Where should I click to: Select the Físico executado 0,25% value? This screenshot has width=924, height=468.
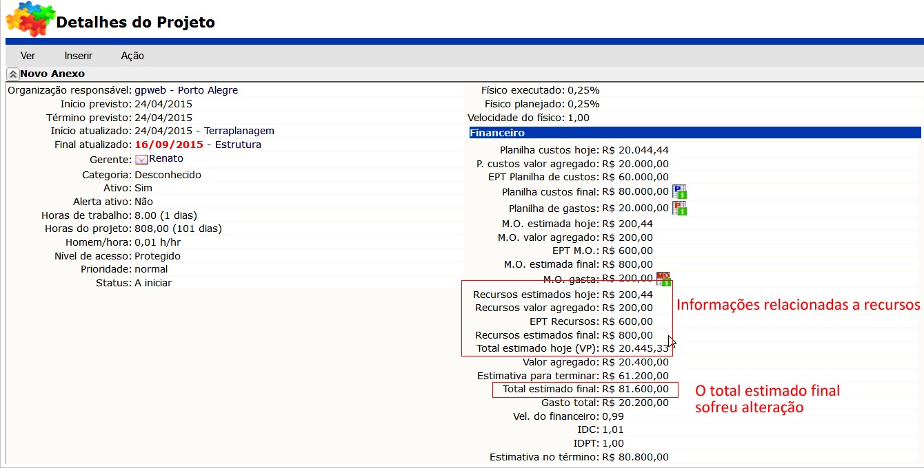(x=583, y=90)
